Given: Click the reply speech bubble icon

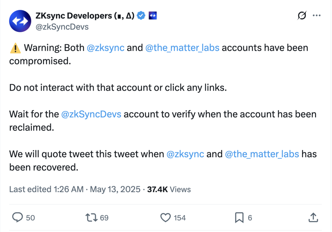Looking at the screenshot, I should pos(17,217).
